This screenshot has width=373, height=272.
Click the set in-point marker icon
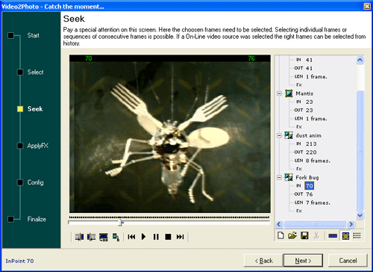[79, 237]
